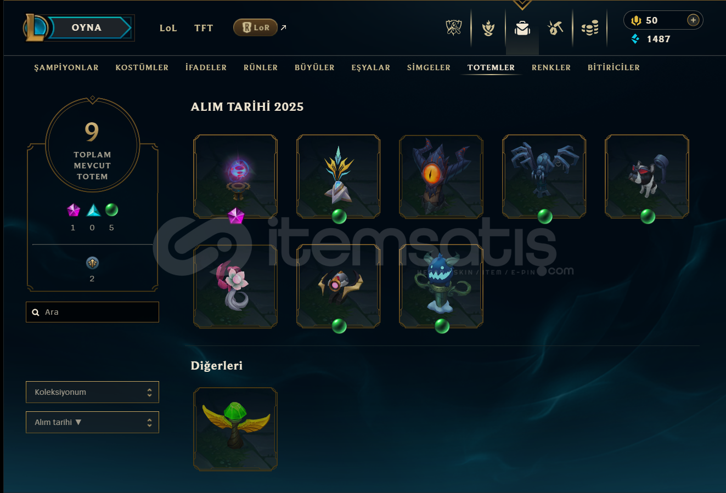
Task: Open the Store coins icon
Action: (590, 28)
